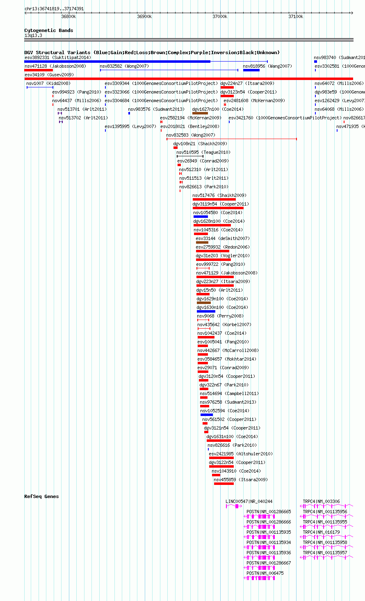Image resolution: width=365 pixels, height=601 pixels.
Task: Click the 37000k ruler position label
Action: click(x=220, y=17)
